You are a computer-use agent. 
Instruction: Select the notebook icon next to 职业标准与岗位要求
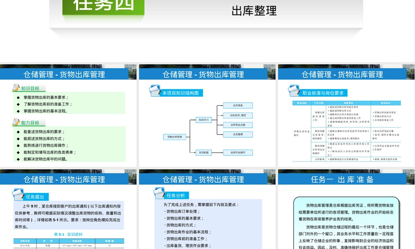point(294,91)
